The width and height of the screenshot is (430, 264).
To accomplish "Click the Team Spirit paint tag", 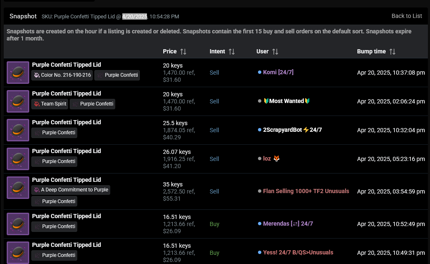I will [x=50, y=104].
